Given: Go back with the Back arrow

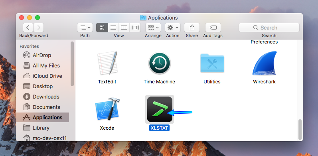Looking at the screenshot, I should pos(28,28).
